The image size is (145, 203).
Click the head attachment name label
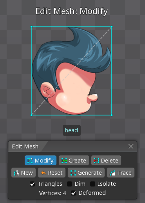(72, 130)
